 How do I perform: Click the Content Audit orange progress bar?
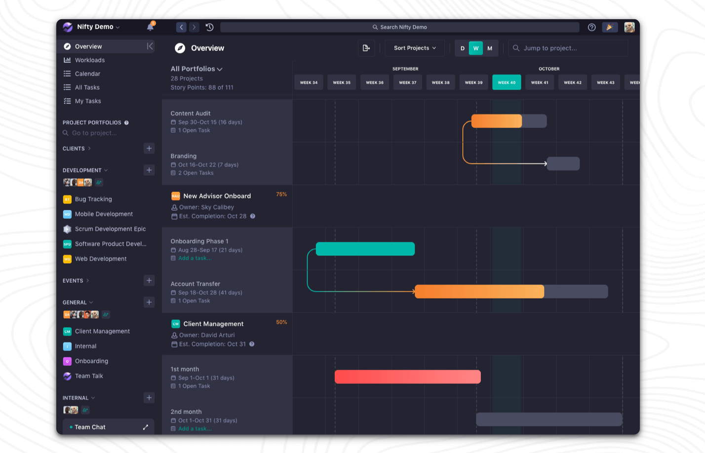click(497, 121)
